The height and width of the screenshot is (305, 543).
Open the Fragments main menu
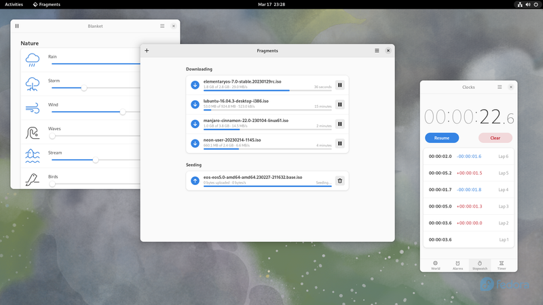(x=377, y=50)
